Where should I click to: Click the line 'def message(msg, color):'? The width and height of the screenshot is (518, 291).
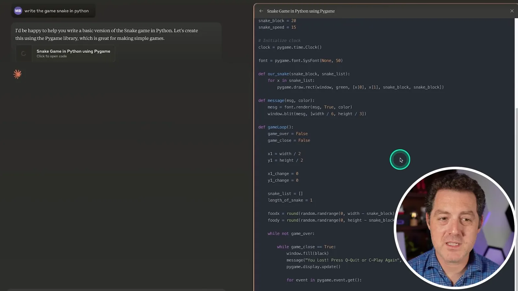tap(287, 101)
